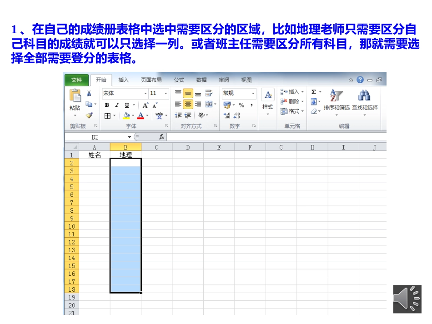Click the Wrap Text icon

point(209,93)
